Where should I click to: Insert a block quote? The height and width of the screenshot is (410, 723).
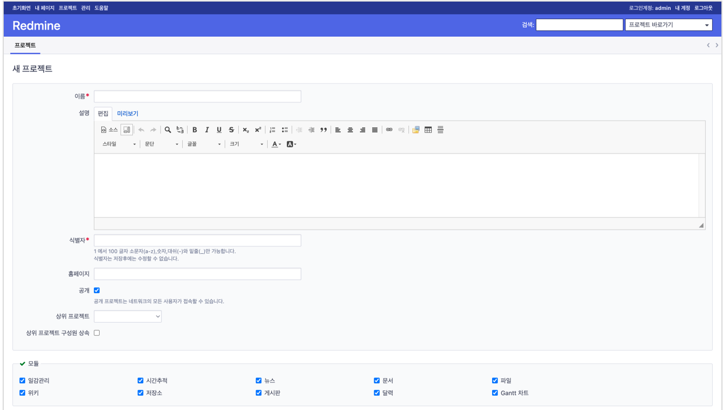coord(324,130)
